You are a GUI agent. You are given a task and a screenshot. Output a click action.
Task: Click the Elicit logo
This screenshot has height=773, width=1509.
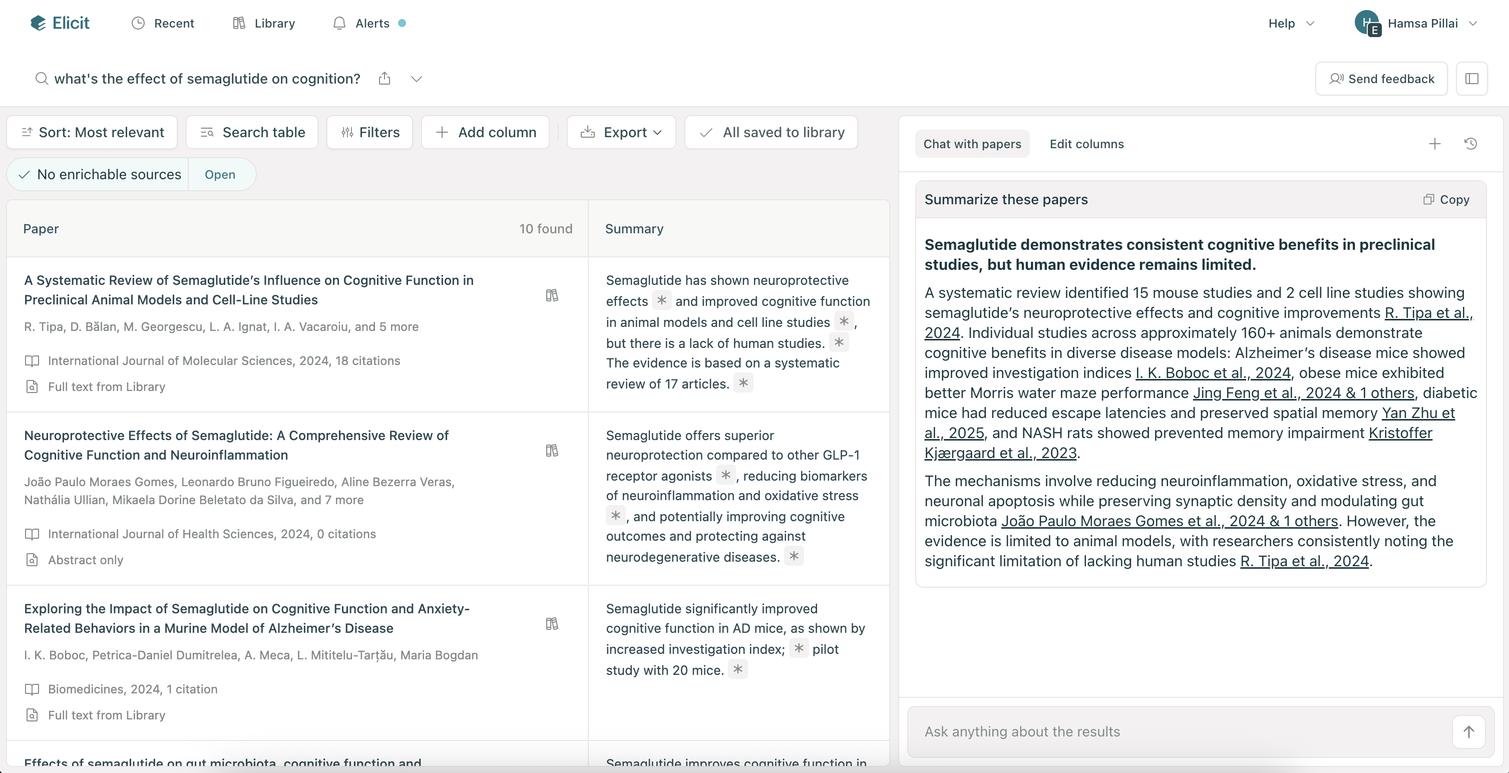pyautogui.click(x=60, y=23)
